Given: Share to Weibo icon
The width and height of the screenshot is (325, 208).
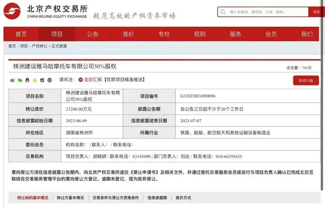Looking at the screenshot, I should click(12, 80).
